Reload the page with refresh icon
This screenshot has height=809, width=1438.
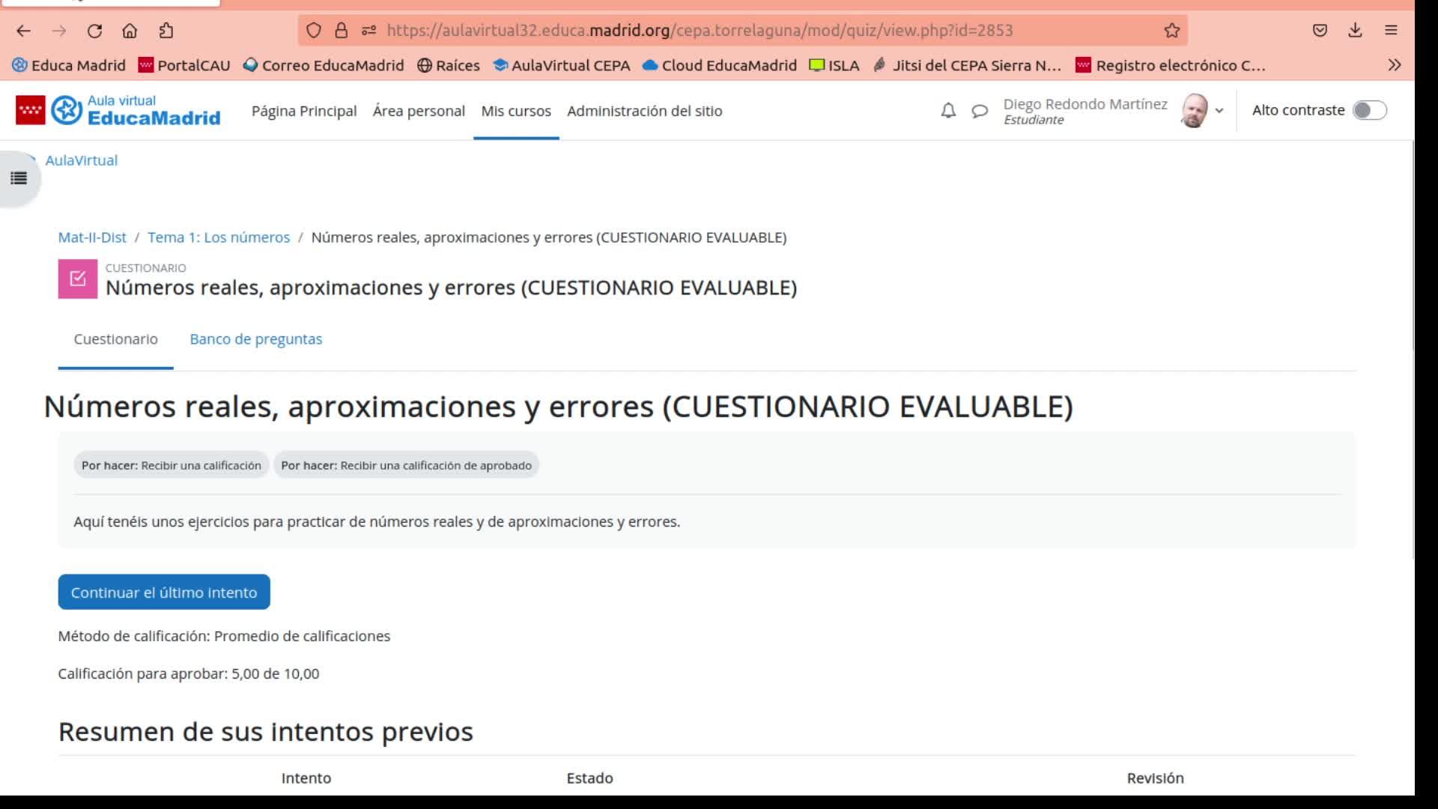pyautogui.click(x=94, y=31)
